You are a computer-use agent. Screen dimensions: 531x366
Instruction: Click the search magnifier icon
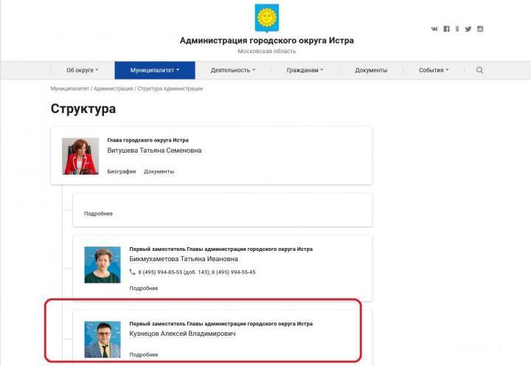click(x=479, y=70)
